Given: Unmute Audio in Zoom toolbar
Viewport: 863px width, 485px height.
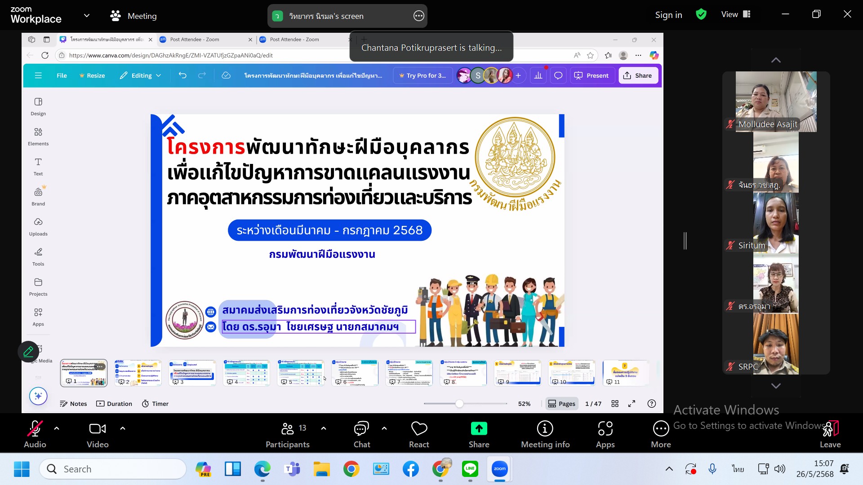Looking at the screenshot, I should (35, 434).
